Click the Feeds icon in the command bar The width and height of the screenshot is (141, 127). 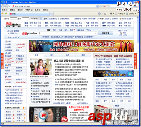(x=105, y=14)
